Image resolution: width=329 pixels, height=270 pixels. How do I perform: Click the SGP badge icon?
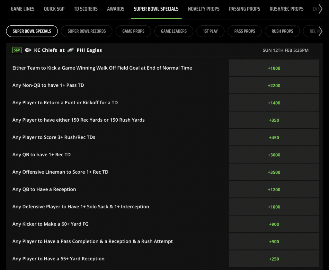click(17, 50)
